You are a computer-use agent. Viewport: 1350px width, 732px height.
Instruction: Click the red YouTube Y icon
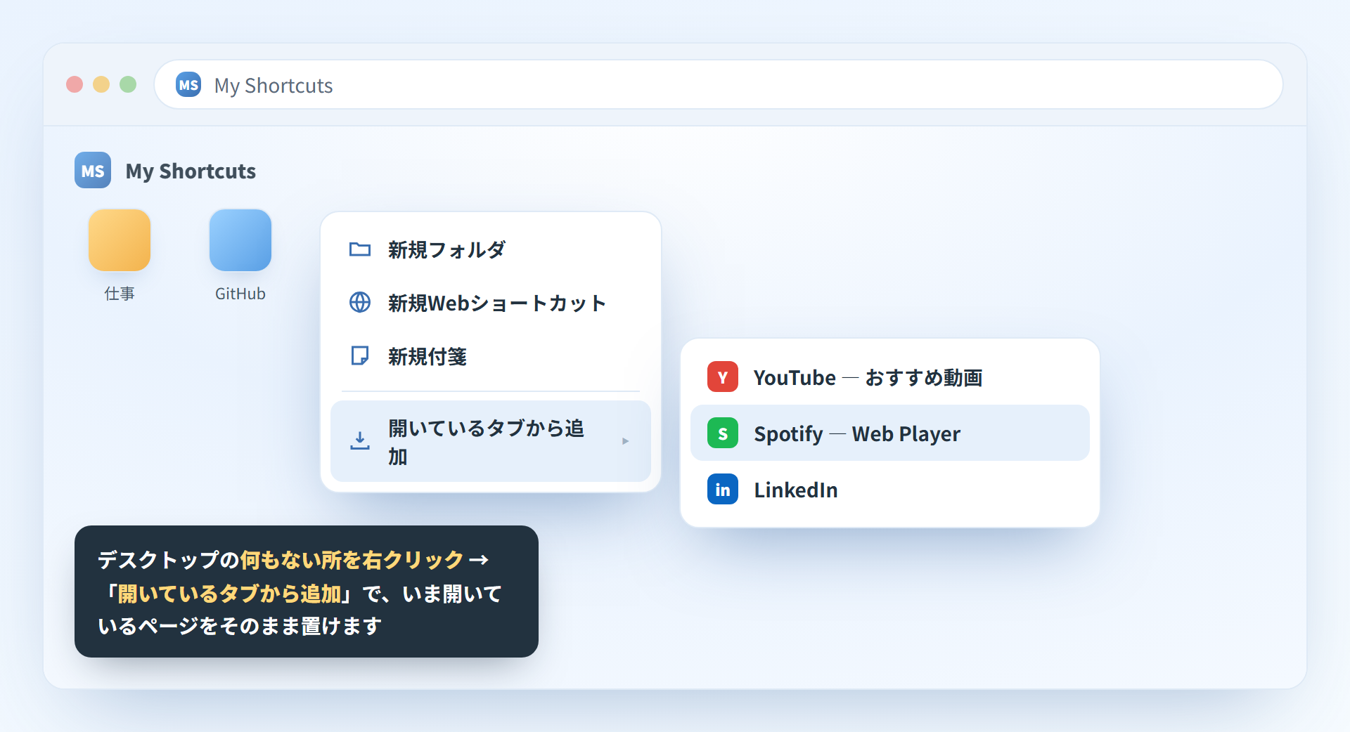(x=723, y=377)
